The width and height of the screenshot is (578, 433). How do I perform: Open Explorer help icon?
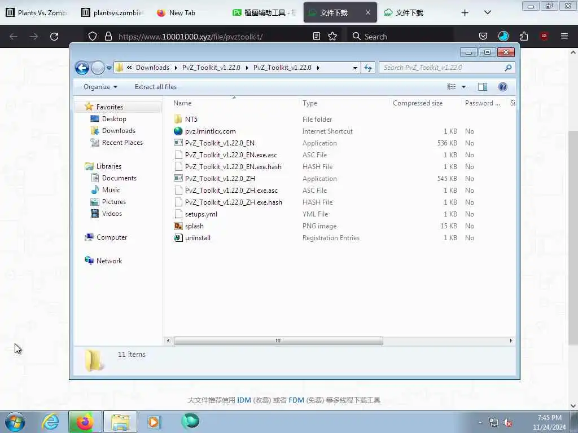tap(502, 87)
